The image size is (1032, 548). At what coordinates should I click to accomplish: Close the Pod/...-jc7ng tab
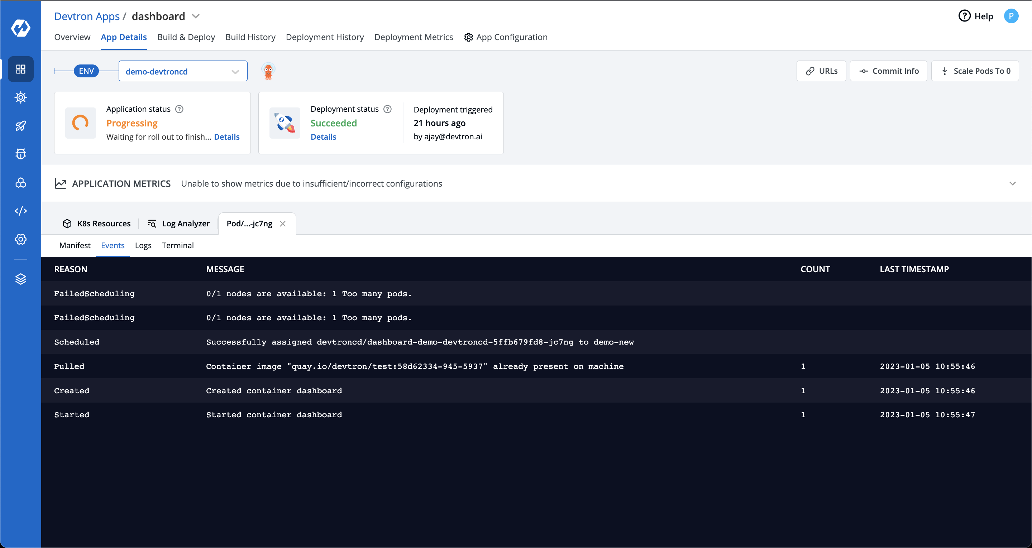[x=283, y=223]
